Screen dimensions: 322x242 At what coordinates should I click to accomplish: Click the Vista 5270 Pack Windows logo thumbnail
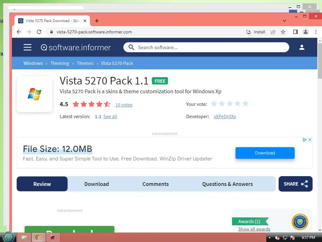(35, 94)
